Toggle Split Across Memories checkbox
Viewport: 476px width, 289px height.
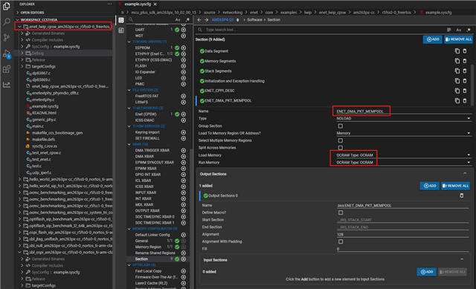pos(341,148)
